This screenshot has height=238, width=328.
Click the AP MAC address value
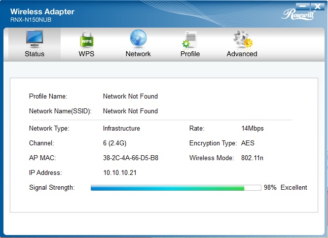(131, 158)
